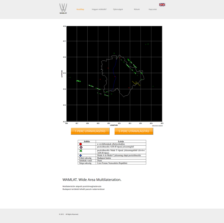Open the Kezdőlap menu item
The height and width of the screenshot is (223, 224).
click(x=80, y=9)
